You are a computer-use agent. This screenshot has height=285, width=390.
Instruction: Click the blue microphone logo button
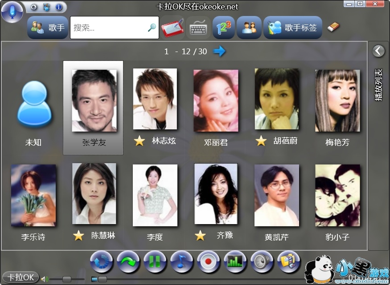point(12,12)
